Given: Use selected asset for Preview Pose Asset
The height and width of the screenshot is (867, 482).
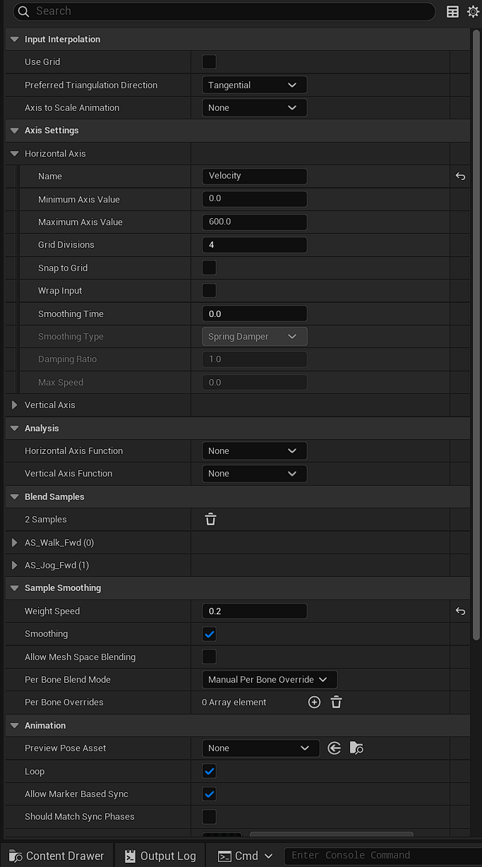Looking at the screenshot, I should click(335, 748).
